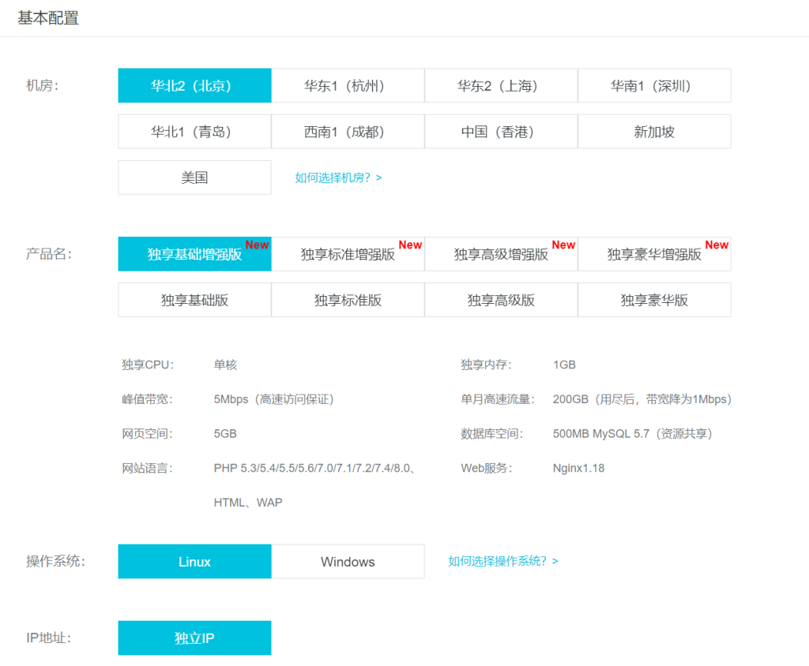Select 华东2（上海） as the data center

(x=501, y=86)
